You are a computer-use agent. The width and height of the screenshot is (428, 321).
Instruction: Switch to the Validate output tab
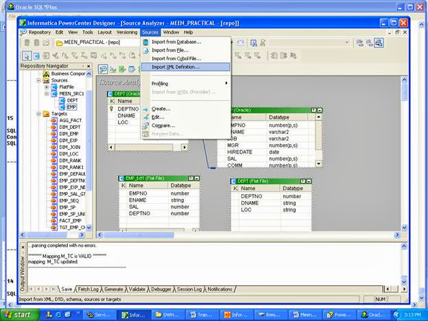coord(136,289)
